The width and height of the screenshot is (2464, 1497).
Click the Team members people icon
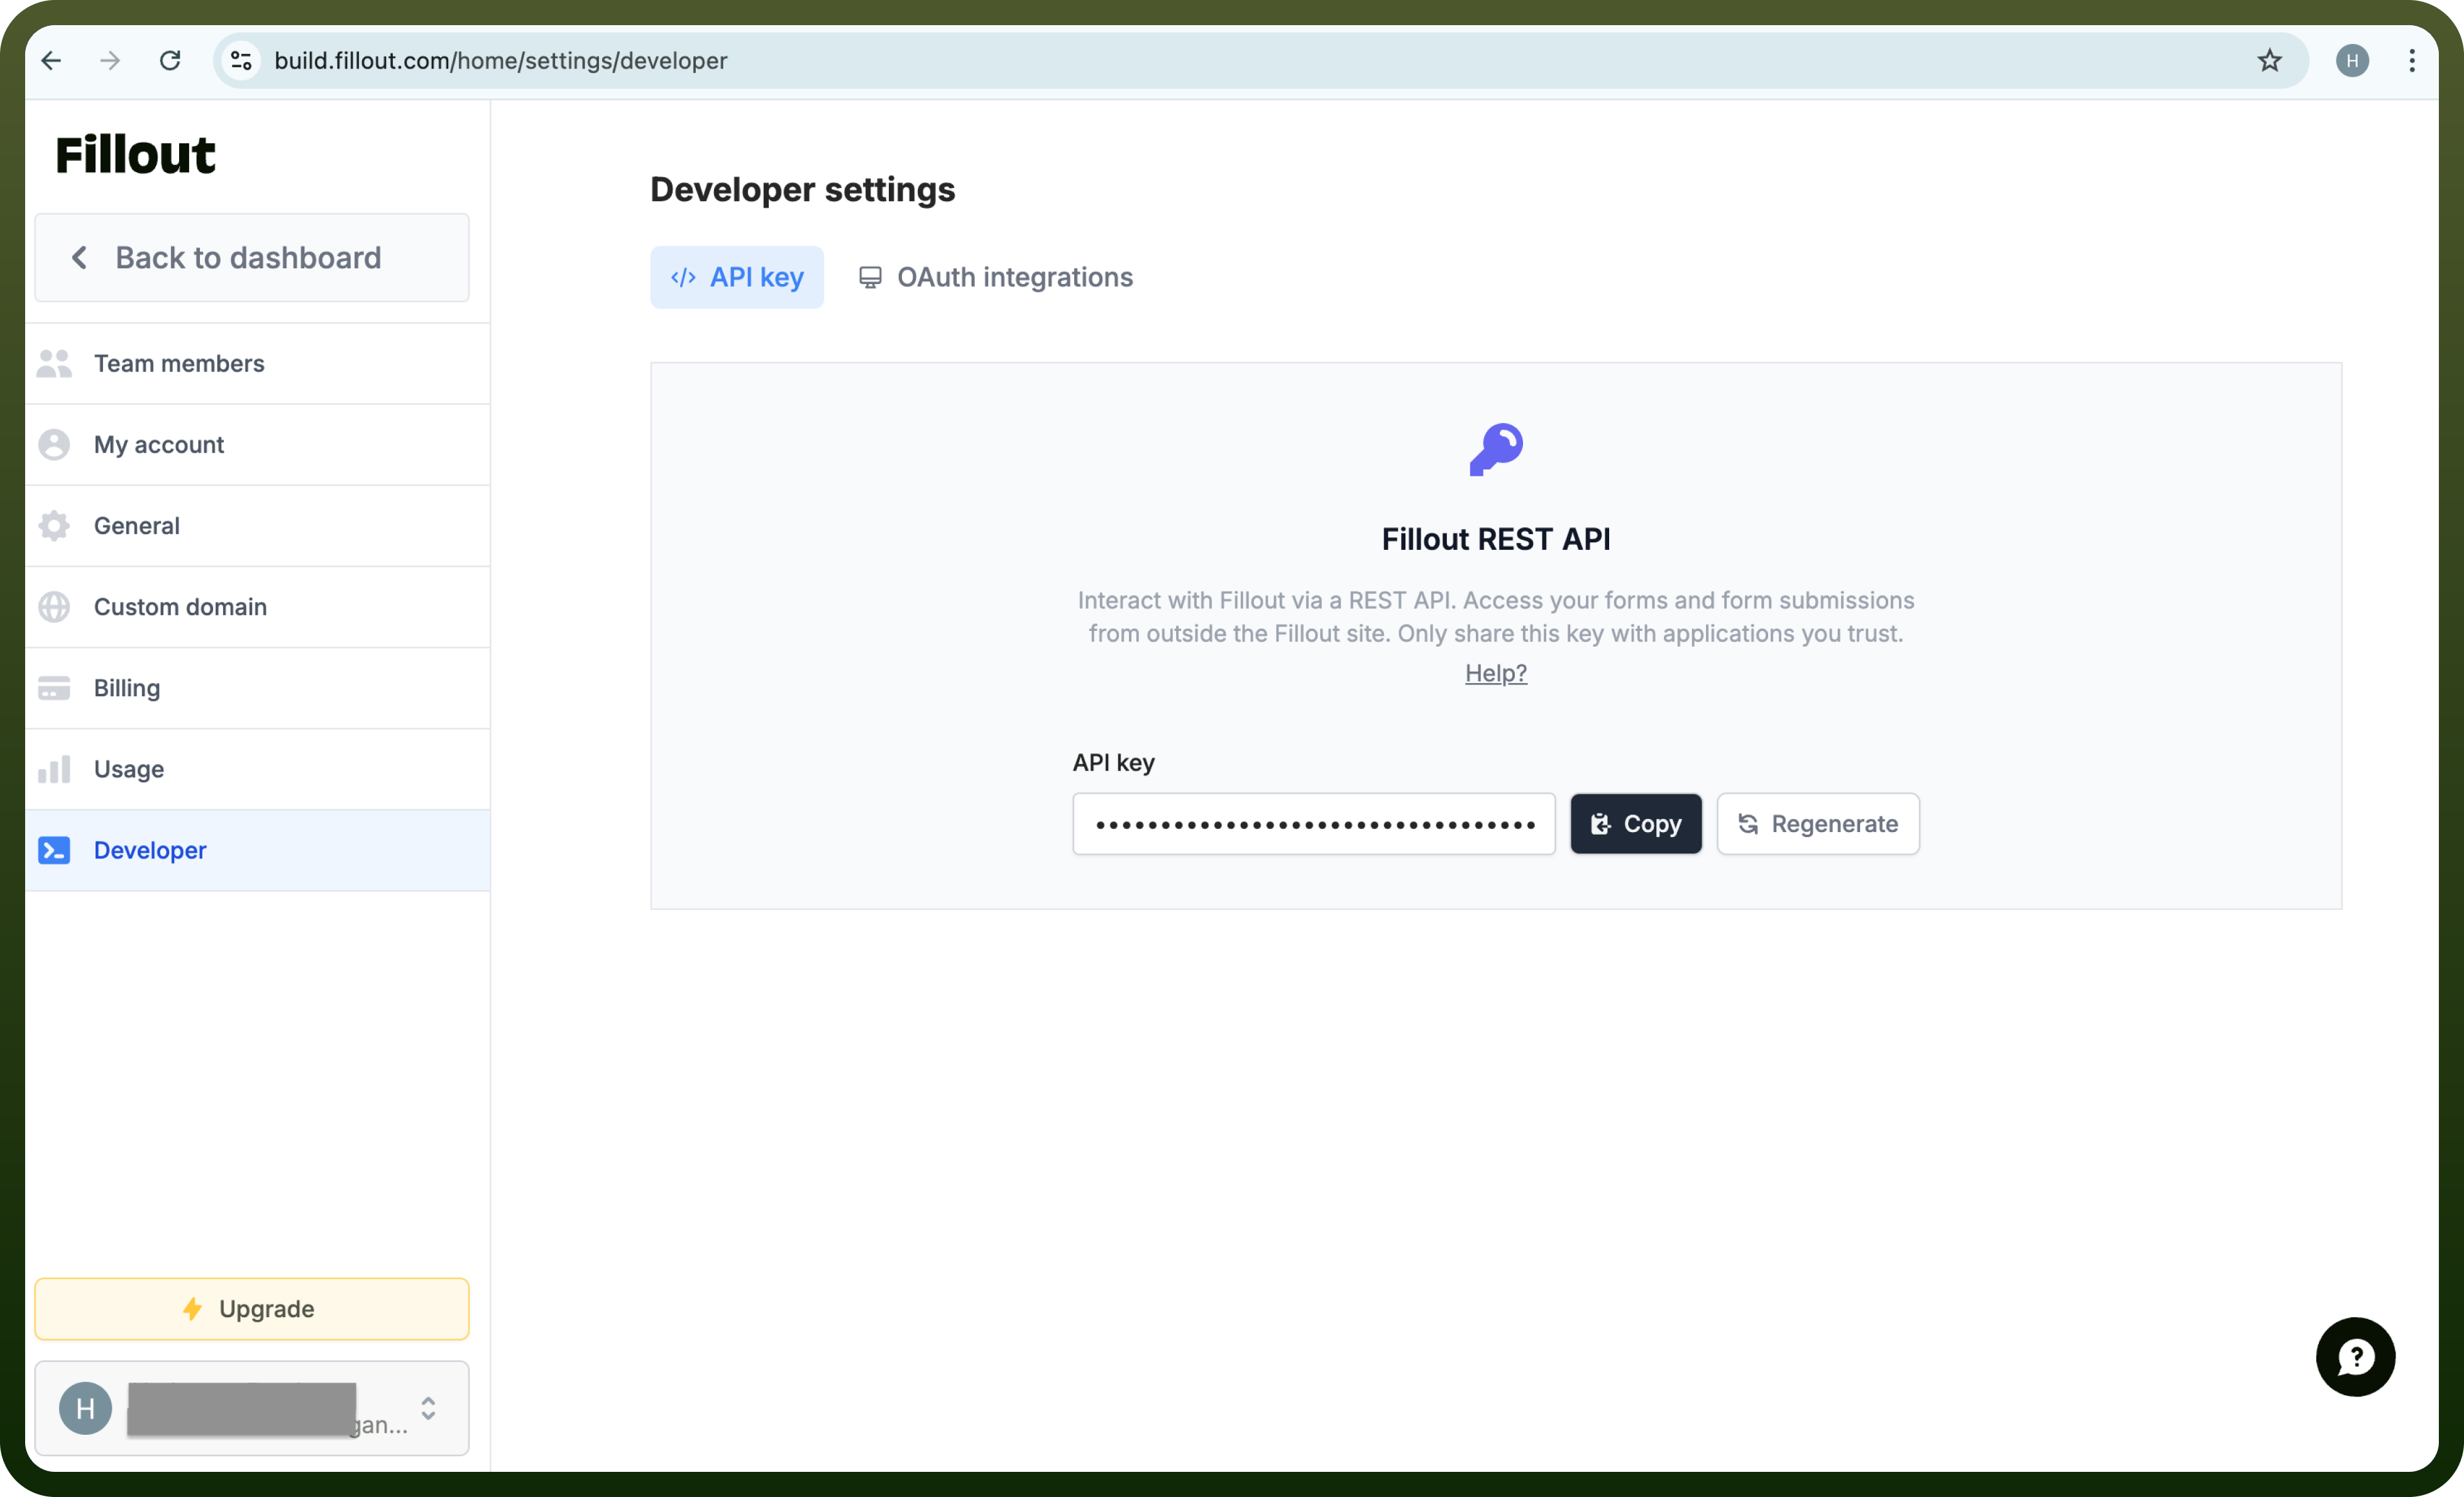click(x=54, y=363)
